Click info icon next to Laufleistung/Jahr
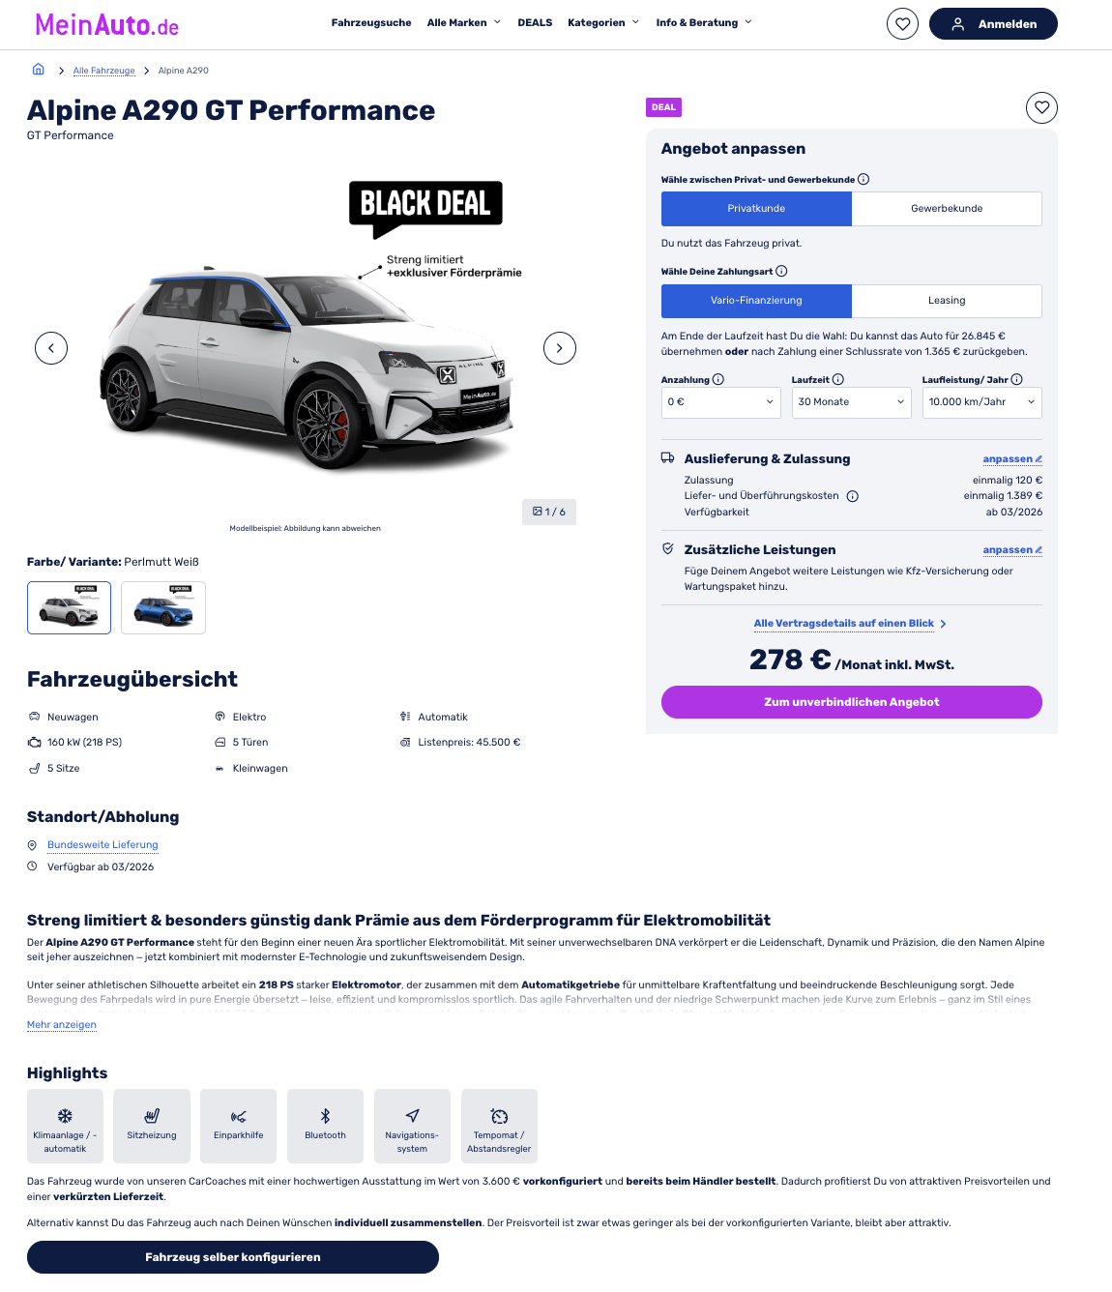This screenshot has height=1292, width=1112. click(x=1016, y=380)
